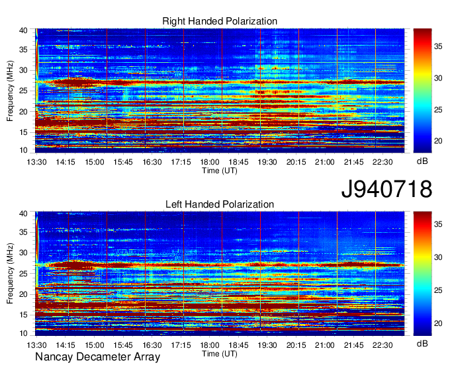Screen dimensions: 450x365
Task: Select 10 MHz tick on Right Handed frequency axis
Action: point(23,150)
